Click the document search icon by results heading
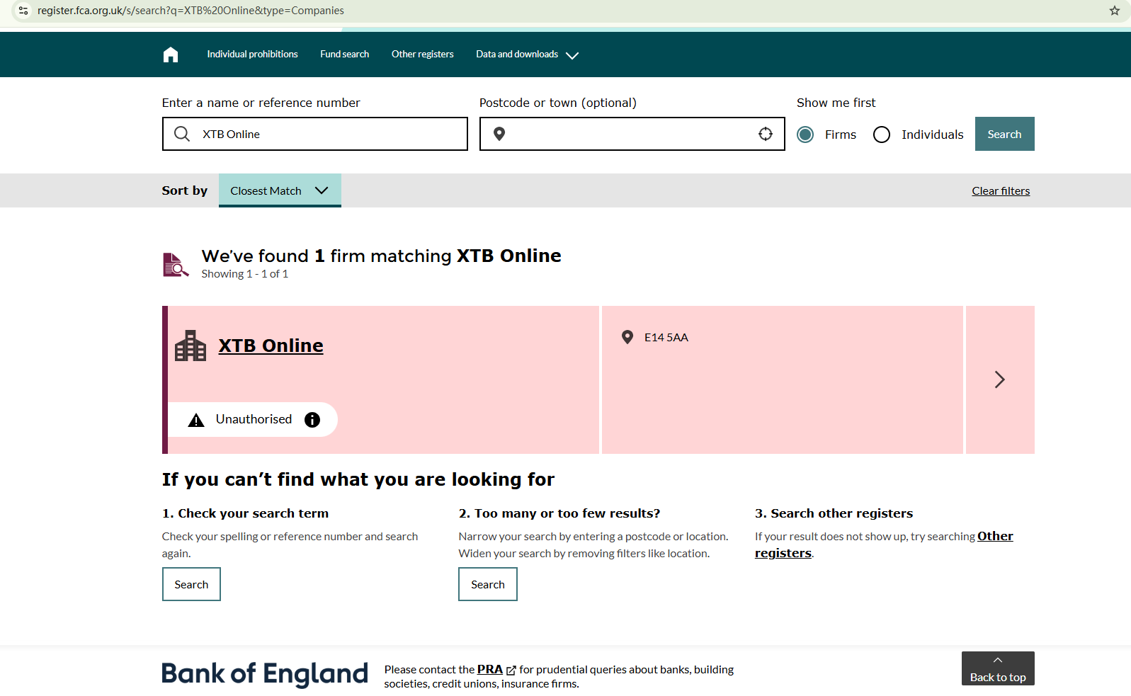 click(x=176, y=265)
